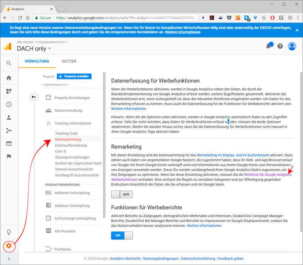Screen dimensions: 303x265
Task: Open Admin gear icon
Action: coord(9,246)
